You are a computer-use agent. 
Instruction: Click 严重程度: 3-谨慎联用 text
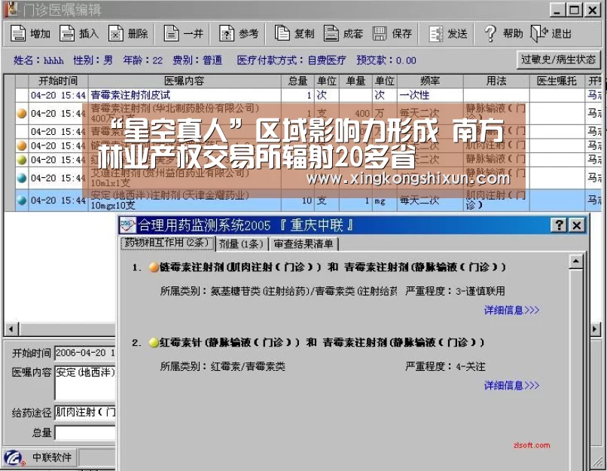click(455, 292)
